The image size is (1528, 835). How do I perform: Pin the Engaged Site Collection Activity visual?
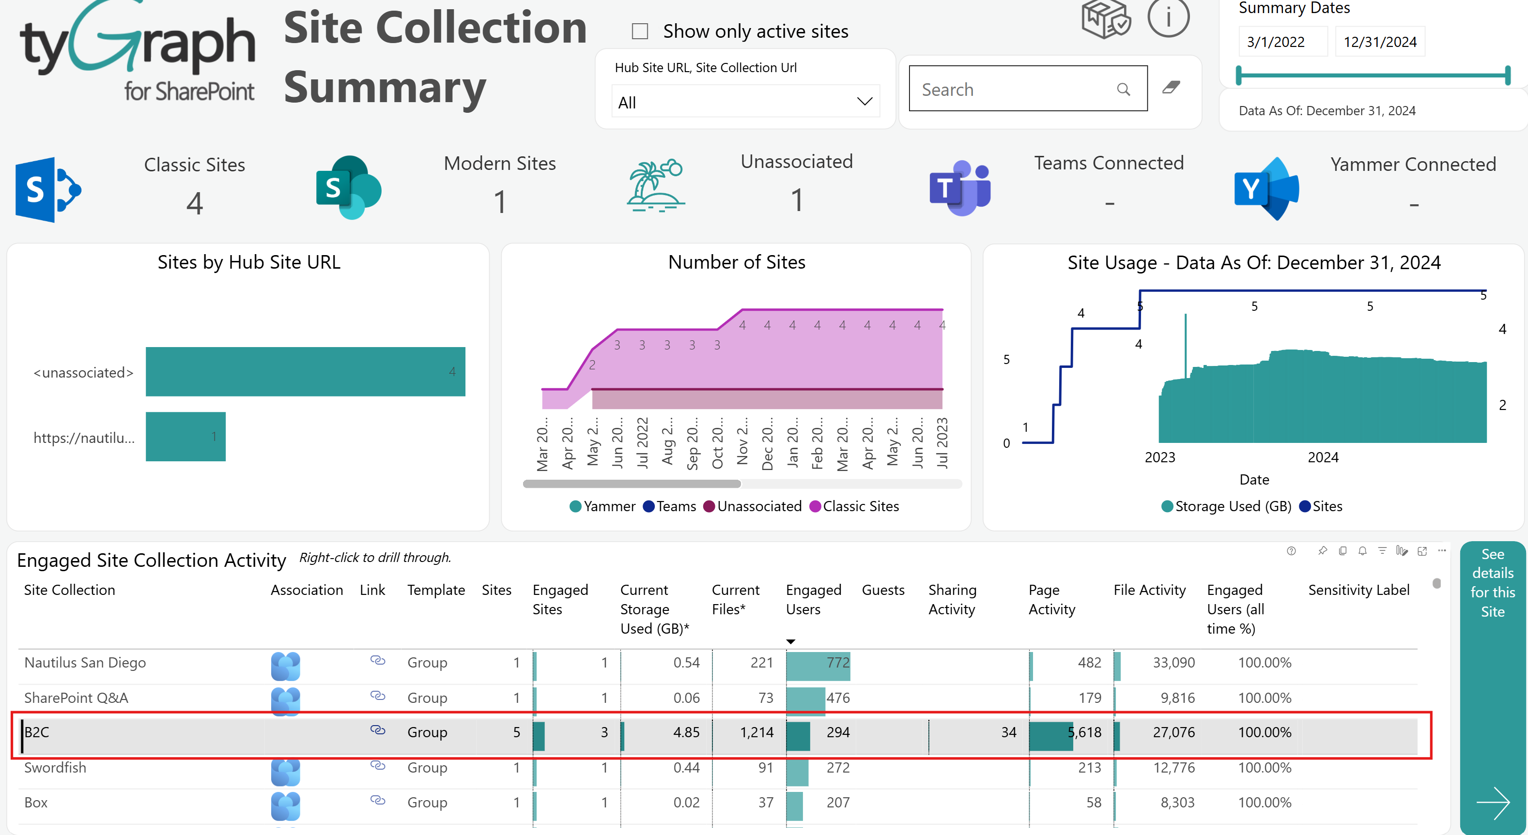point(1322,551)
